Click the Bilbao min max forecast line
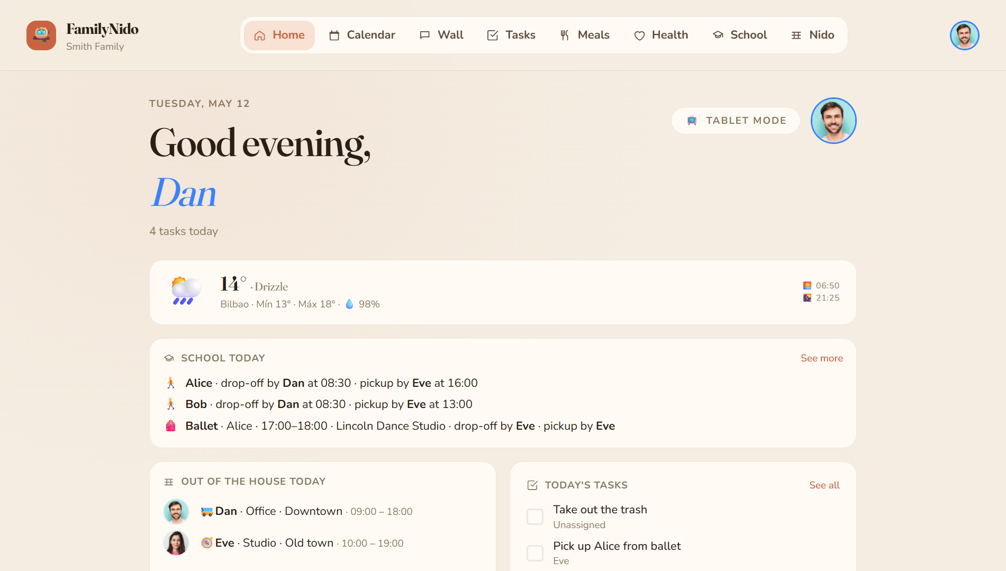The height and width of the screenshot is (571, 1006). (x=300, y=304)
